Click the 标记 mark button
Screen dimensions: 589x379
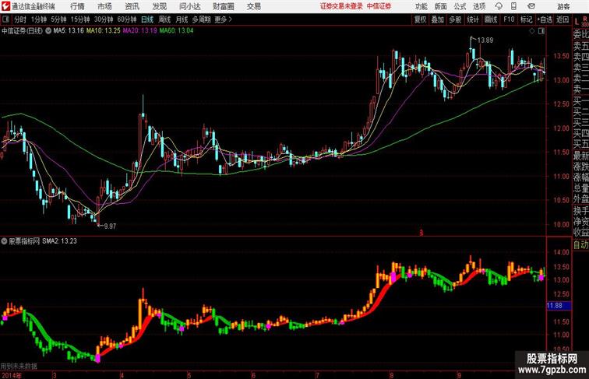[526, 19]
